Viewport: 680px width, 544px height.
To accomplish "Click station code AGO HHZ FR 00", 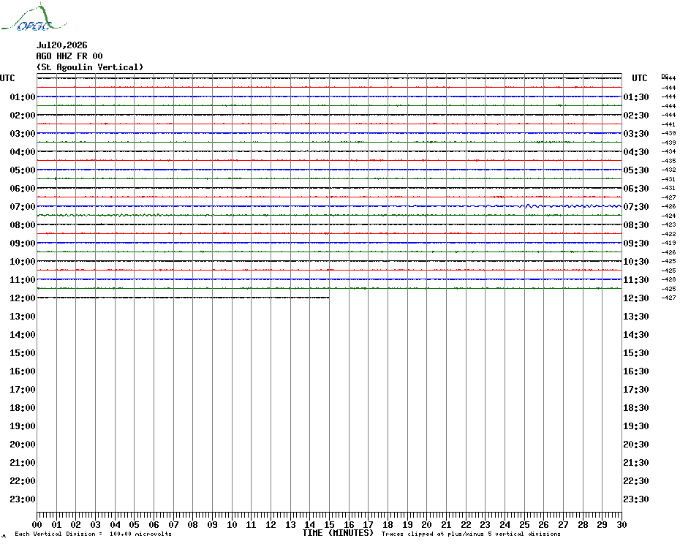I will click(69, 56).
